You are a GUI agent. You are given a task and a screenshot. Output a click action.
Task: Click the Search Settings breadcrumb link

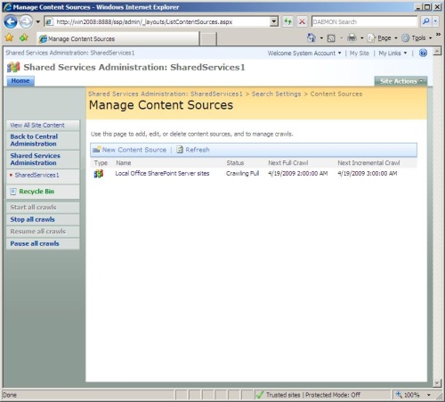tap(276, 94)
